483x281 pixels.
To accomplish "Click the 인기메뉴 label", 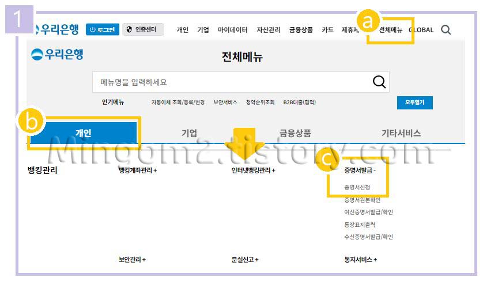I will (x=113, y=102).
